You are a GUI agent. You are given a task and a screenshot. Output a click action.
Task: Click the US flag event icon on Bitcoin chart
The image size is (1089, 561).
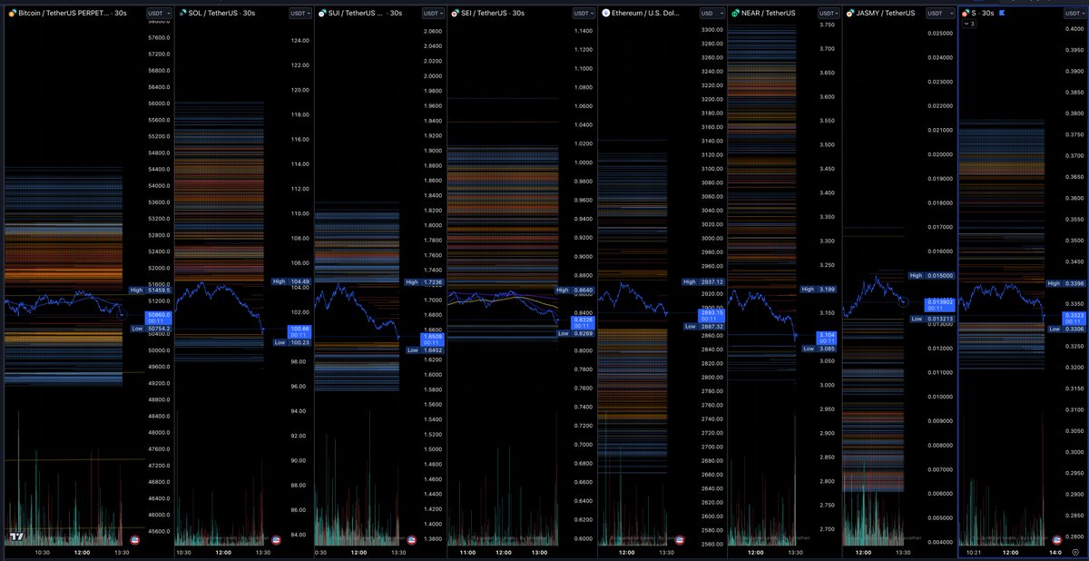pos(135,539)
